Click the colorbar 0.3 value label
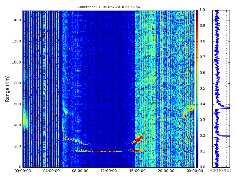This screenshot has width=237, height=178. pyautogui.click(x=202, y=120)
